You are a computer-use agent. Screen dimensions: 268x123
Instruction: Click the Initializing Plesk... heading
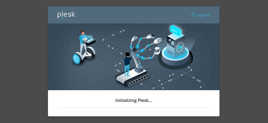tap(134, 100)
